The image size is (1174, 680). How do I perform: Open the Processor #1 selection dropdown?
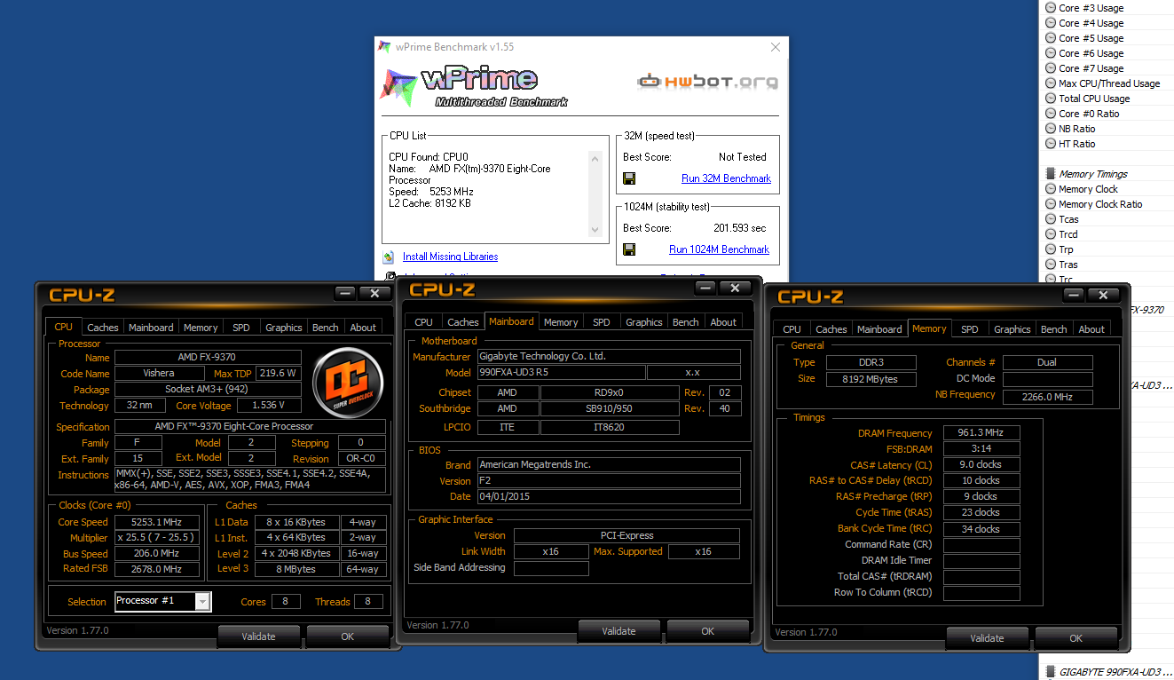click(203, 601)
